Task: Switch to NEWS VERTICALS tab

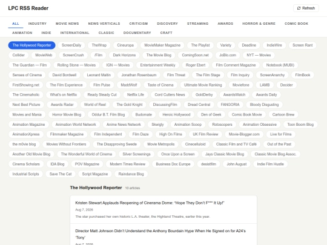Action: [104, 24]
